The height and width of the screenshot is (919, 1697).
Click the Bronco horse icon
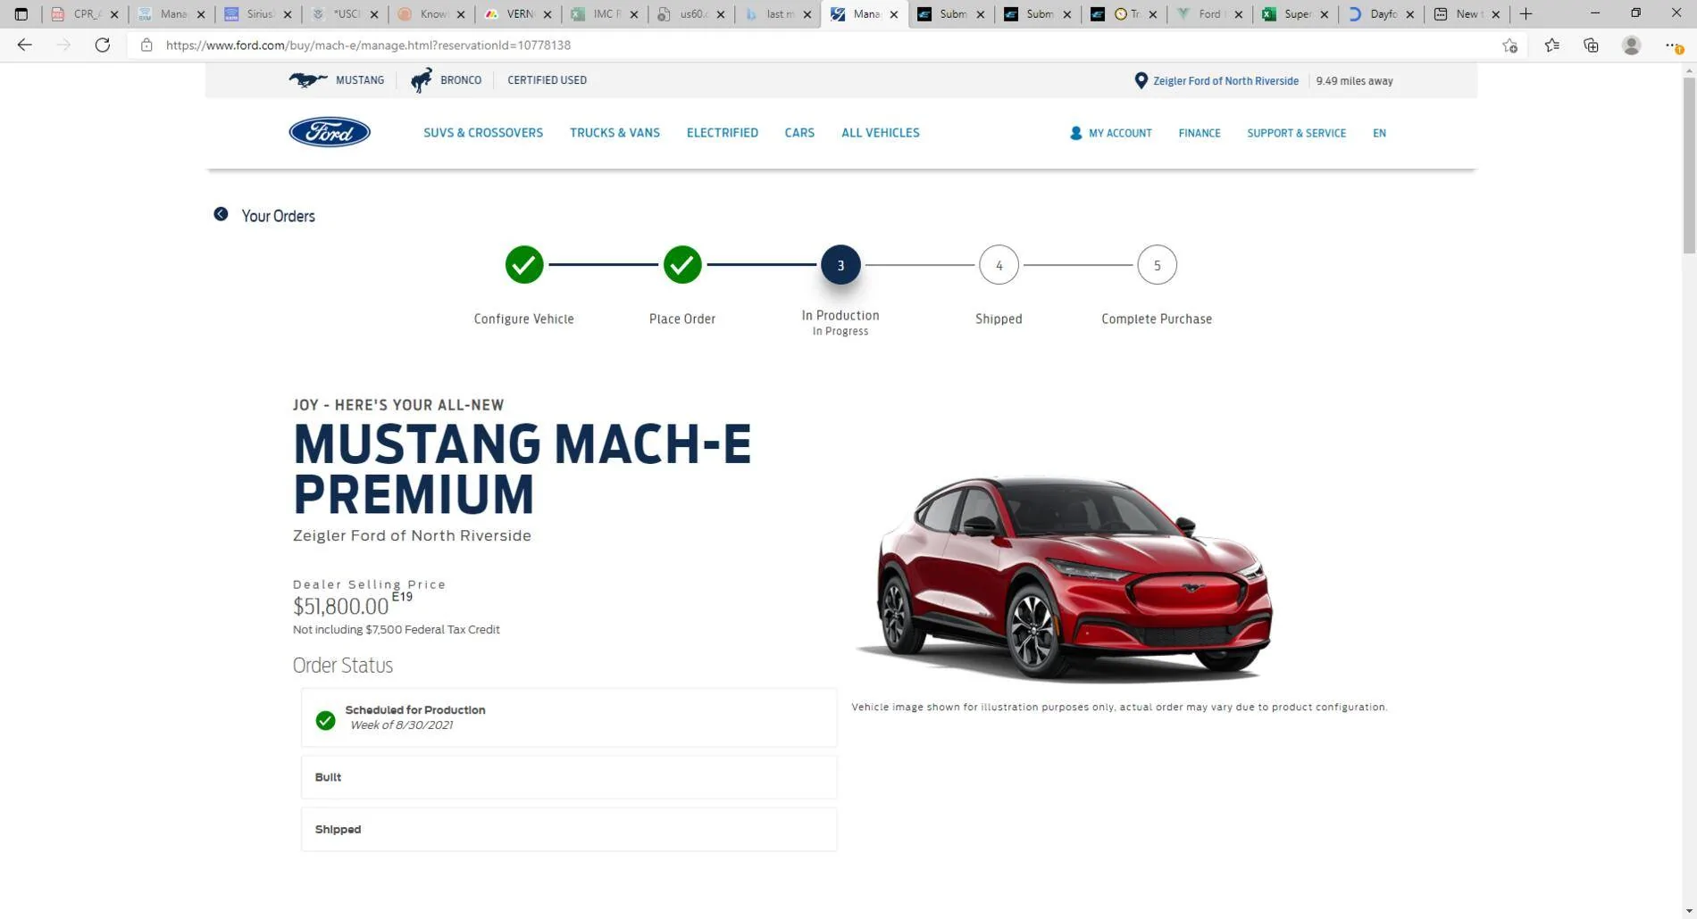(421, 80)
